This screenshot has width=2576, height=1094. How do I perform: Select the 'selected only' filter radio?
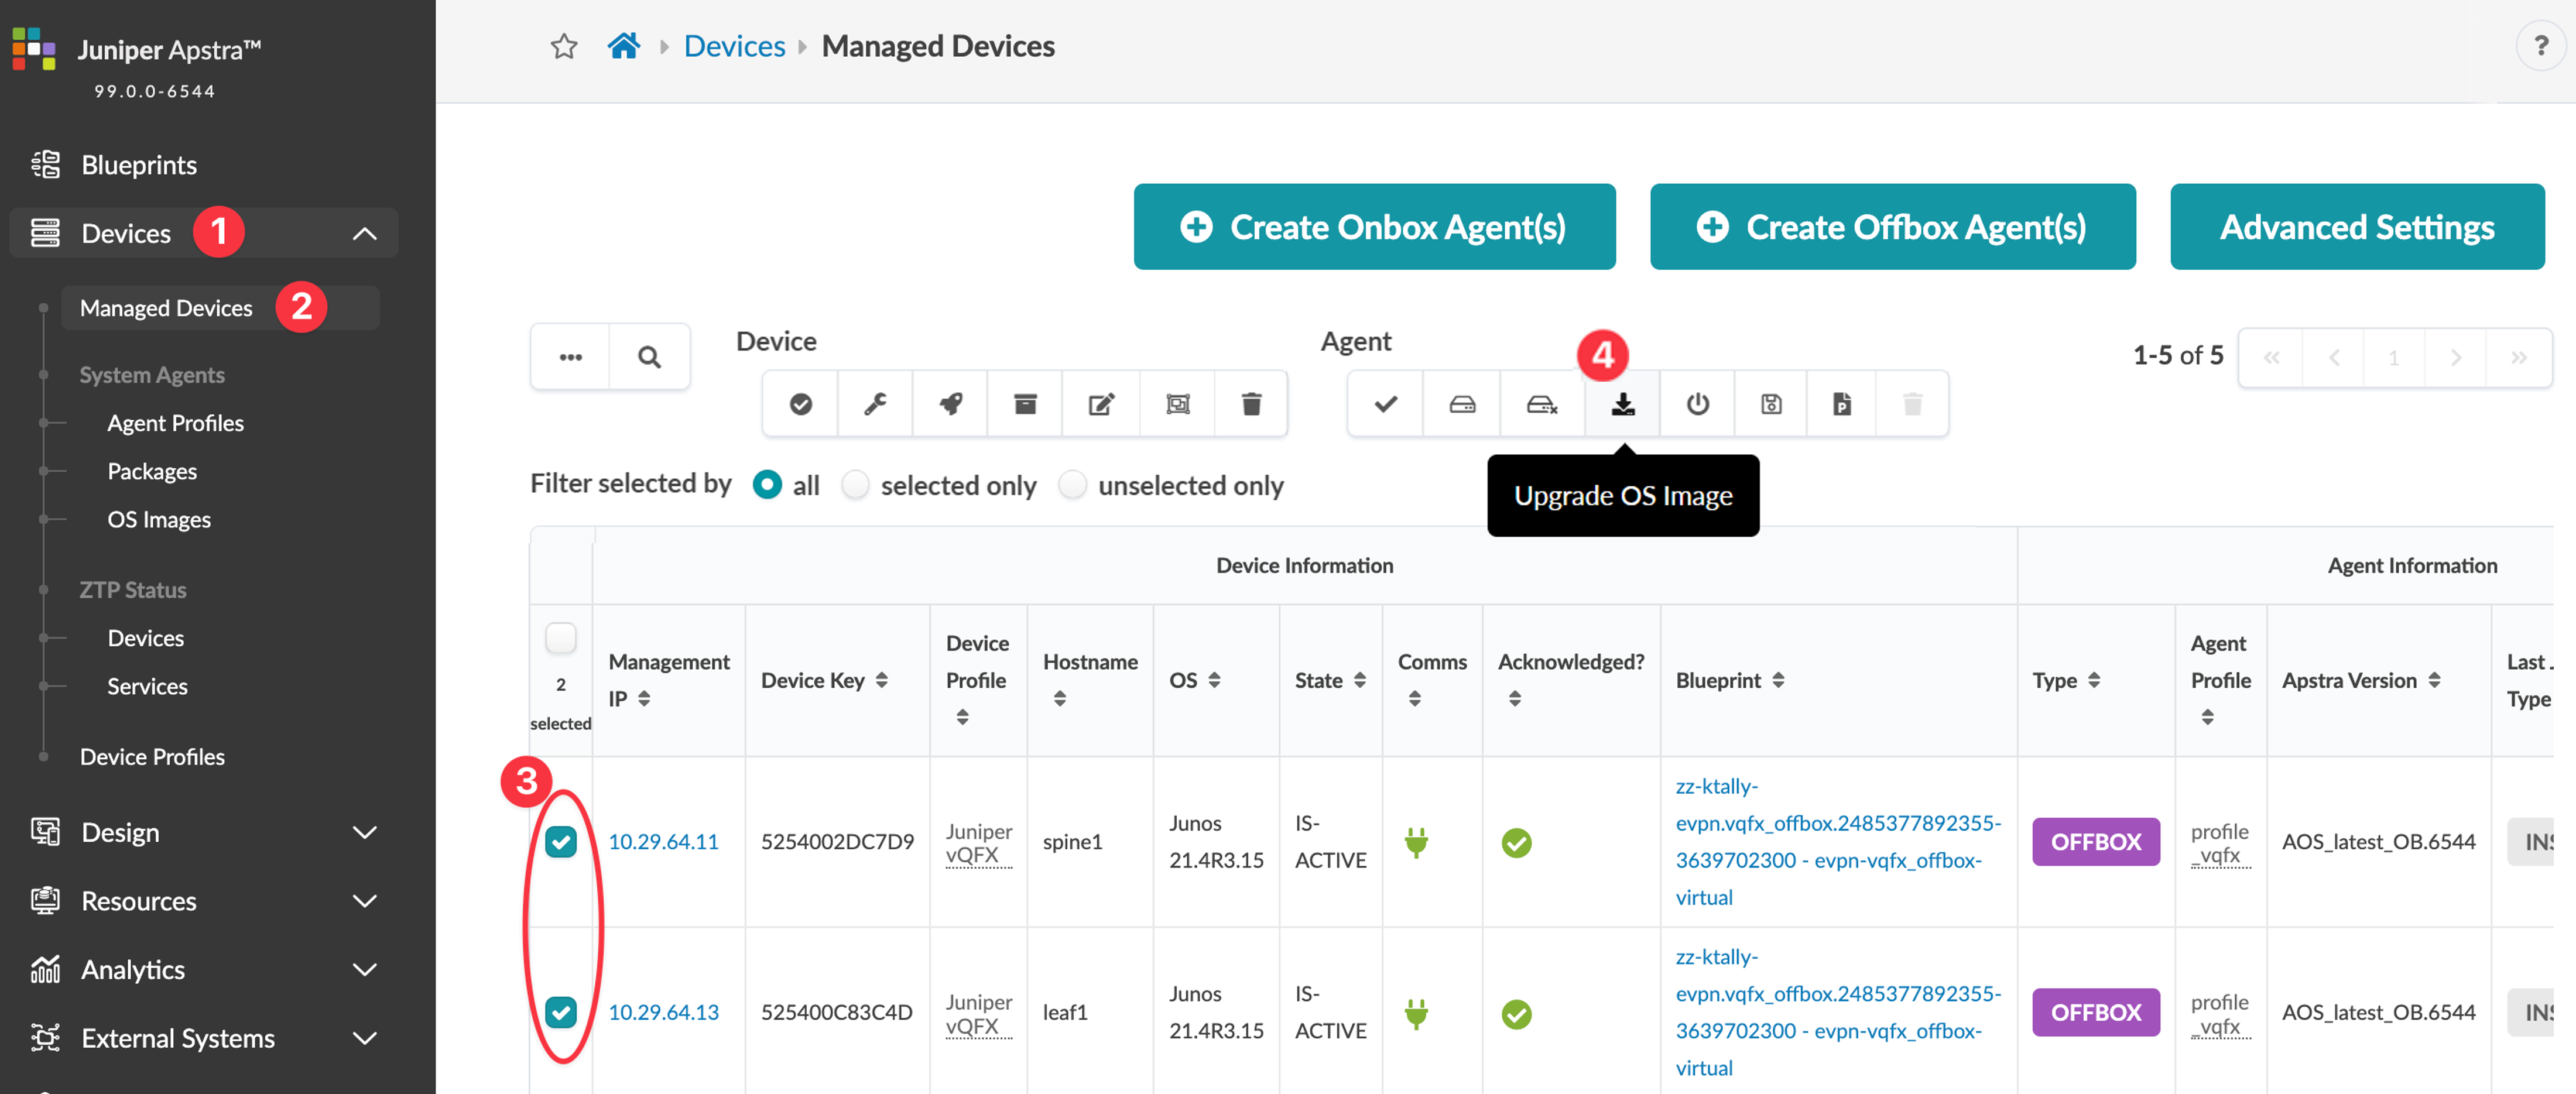point(855,485)
